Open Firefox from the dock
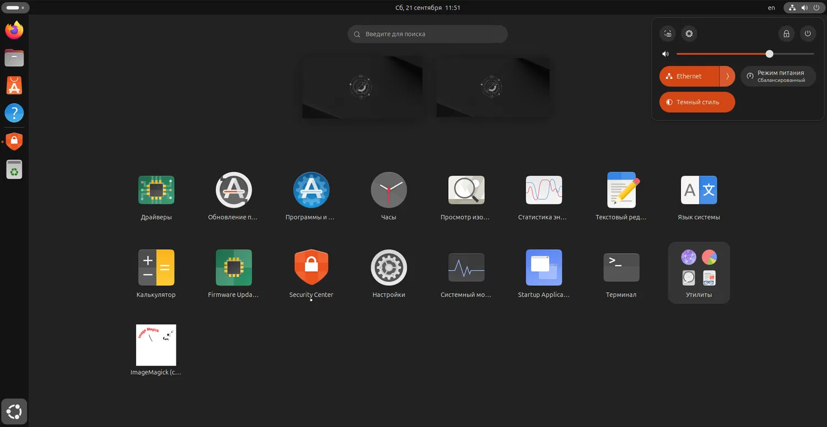The image size is (827, 427). pos(14,30)
